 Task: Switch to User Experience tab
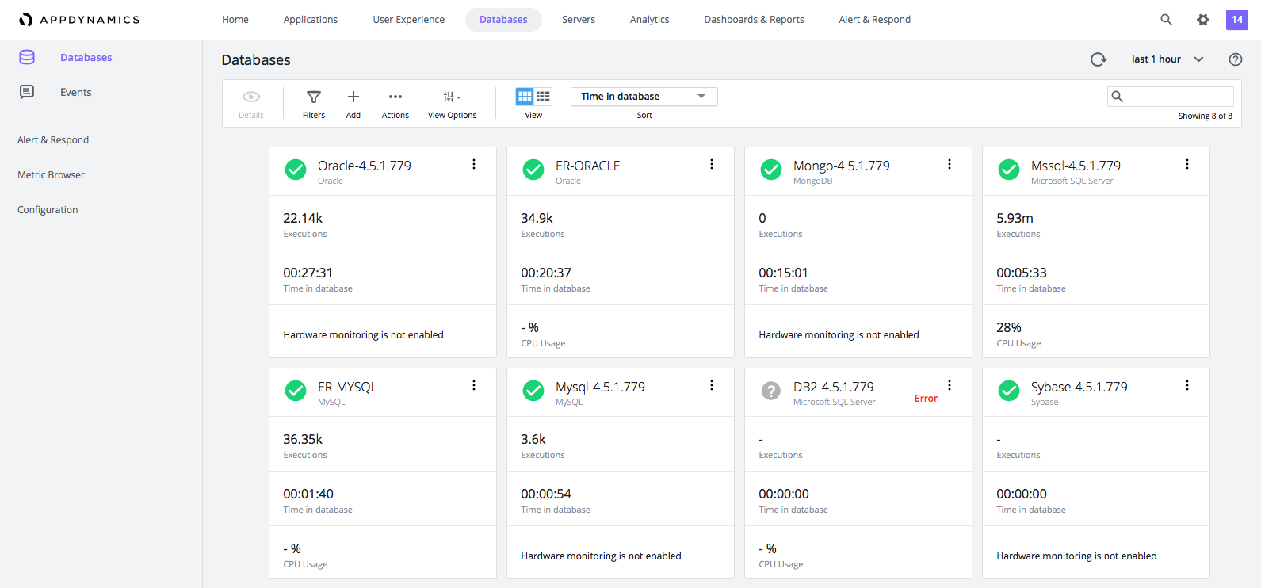click(x=409, y=20)
